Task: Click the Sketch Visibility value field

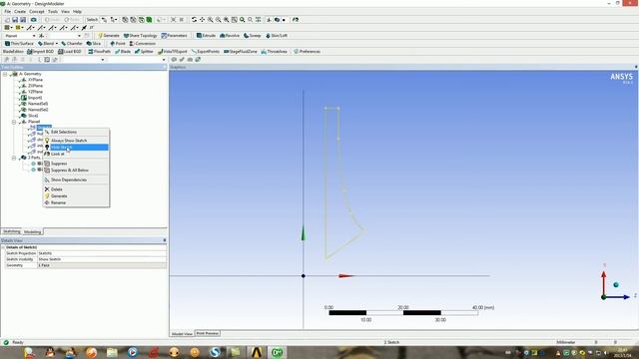Action: (102, 259)
